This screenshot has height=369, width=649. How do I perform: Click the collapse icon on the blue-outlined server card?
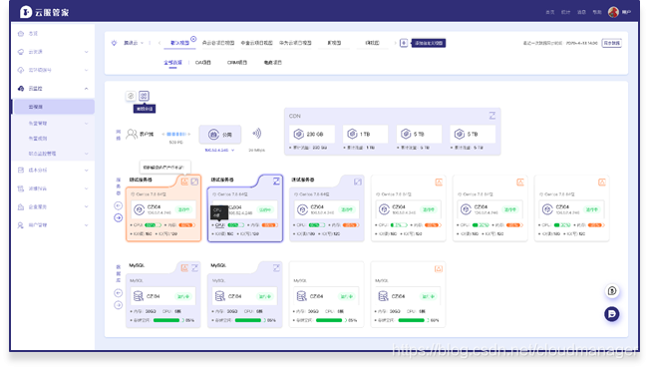pos(276,182)
